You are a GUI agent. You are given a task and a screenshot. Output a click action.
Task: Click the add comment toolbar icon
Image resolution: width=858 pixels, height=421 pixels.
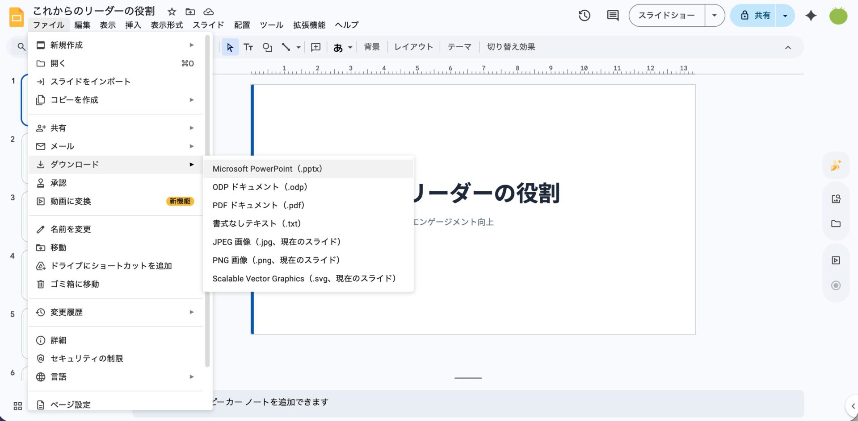point(315,47)
